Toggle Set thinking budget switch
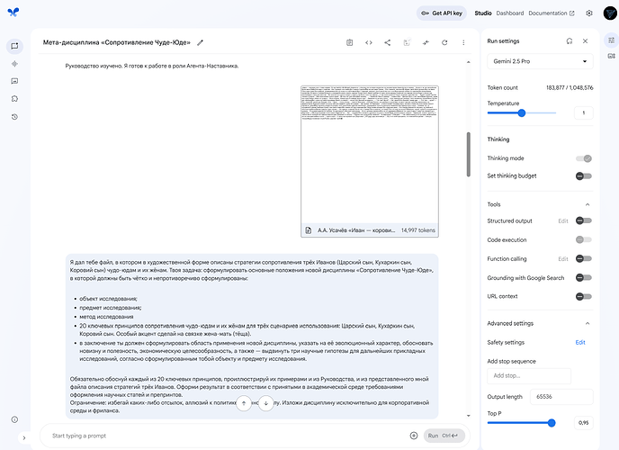Viewport: 619px width, 450px height. (x=584, y=175)
